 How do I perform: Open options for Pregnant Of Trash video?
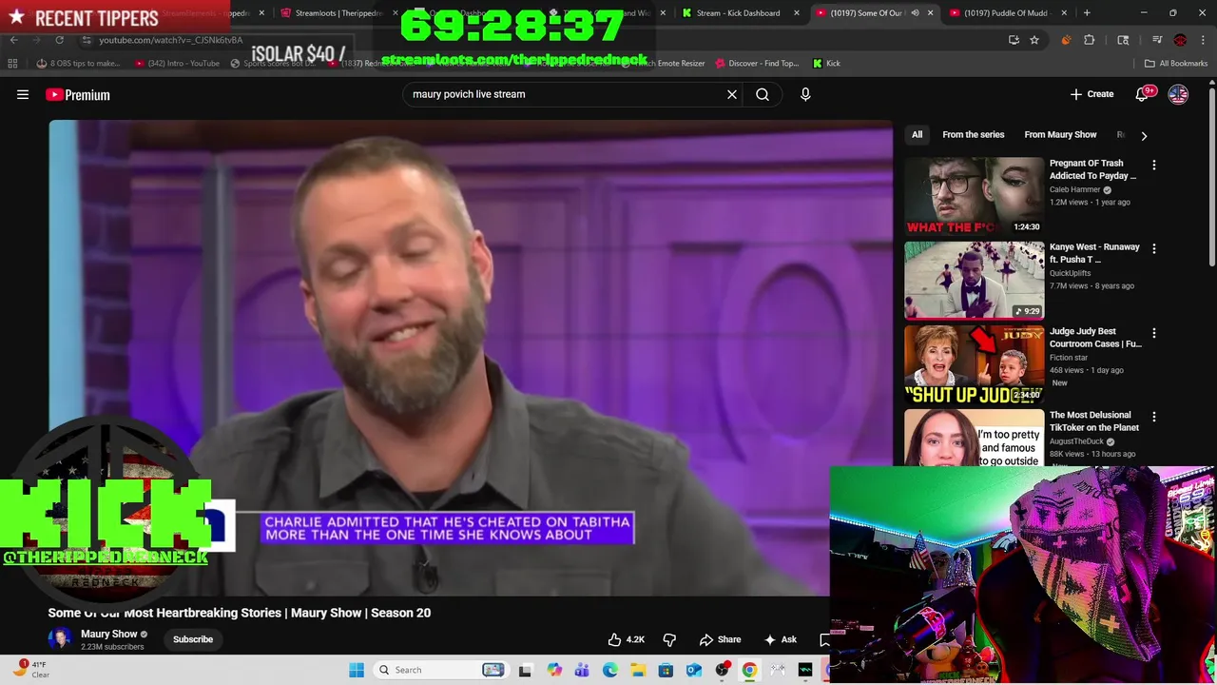point(1154,165)
